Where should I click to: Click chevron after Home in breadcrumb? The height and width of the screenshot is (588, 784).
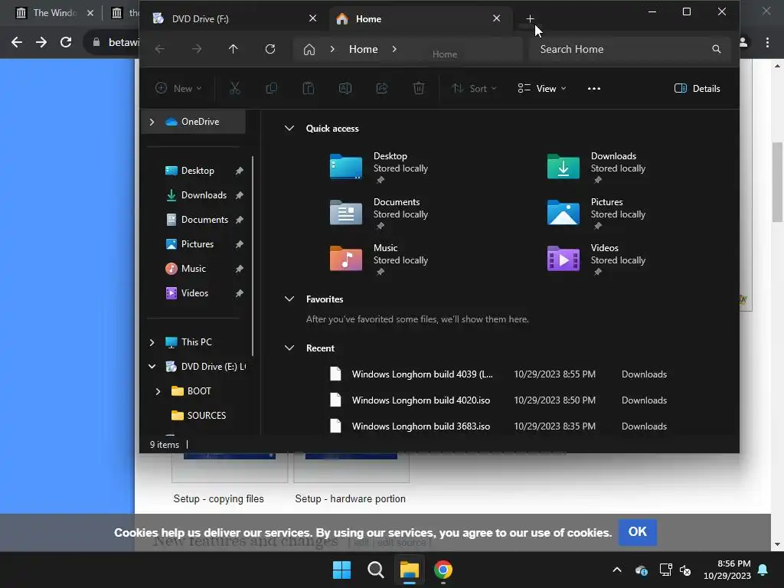click(x=394, y=49)
